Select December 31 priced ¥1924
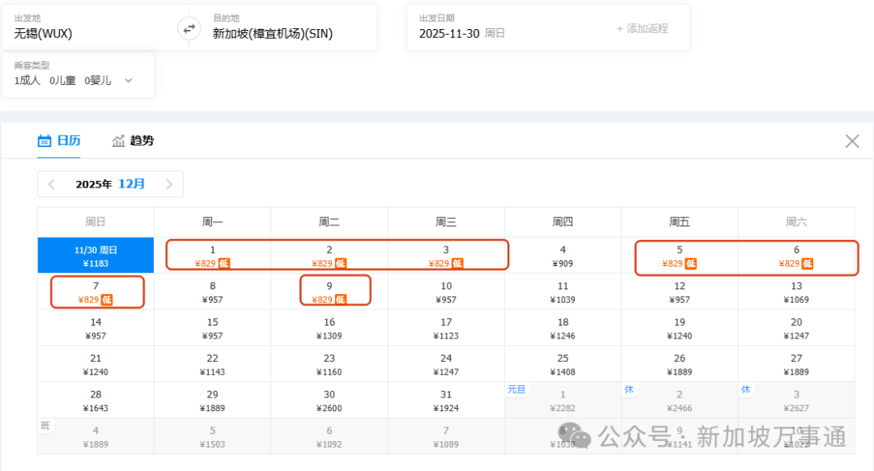The image size is (874, 471). [446, 400]
